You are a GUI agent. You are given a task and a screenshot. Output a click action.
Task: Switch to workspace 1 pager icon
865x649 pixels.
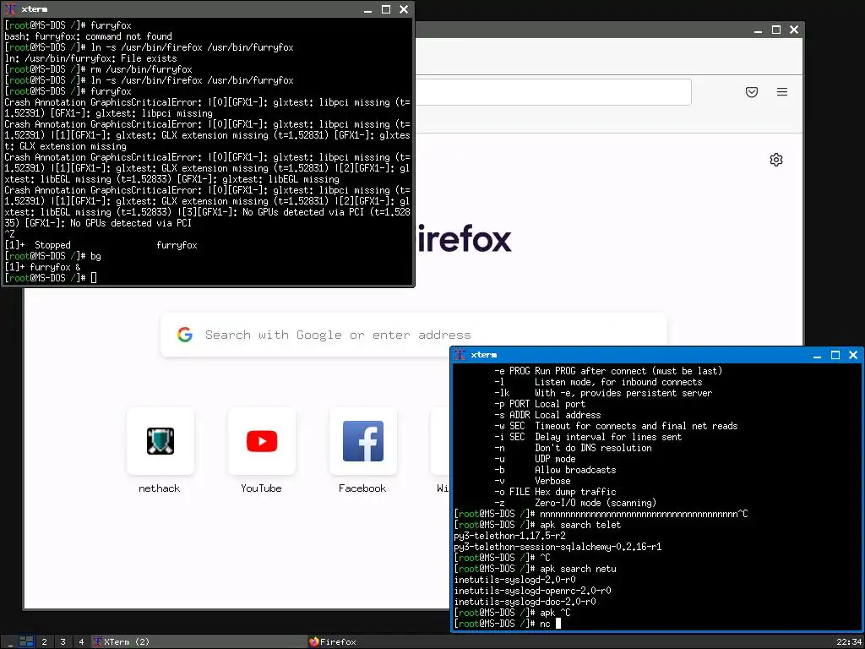[26, 641]
